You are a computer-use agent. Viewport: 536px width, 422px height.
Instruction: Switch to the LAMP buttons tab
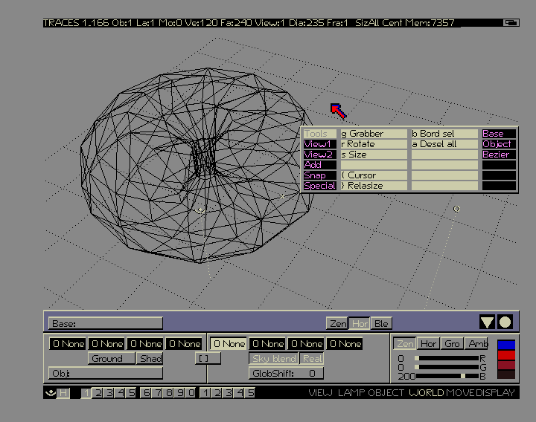(x=351, y=393)
